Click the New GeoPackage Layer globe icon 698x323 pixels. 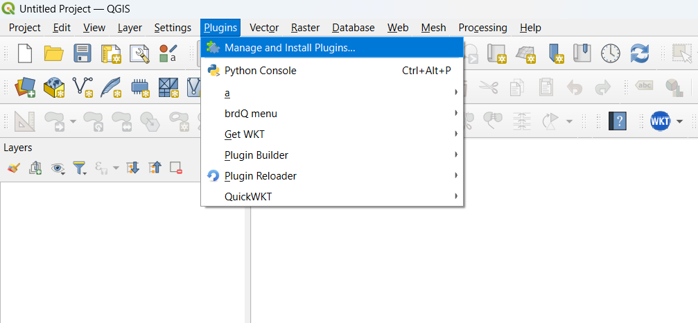click(54, 87)
